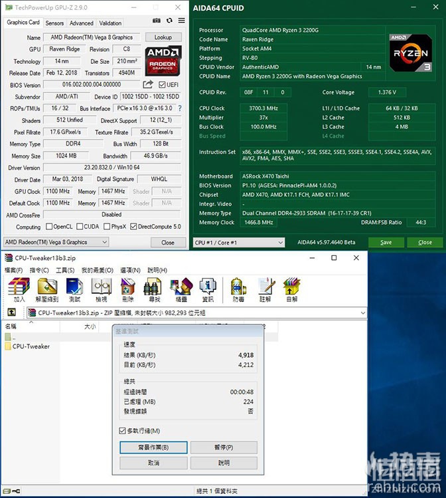Image resolution: width=446 pixels, height=498 pixels.
Task: Click the Close button in GPU-Z
Action: pyautogui.click(x=168, y=243)
